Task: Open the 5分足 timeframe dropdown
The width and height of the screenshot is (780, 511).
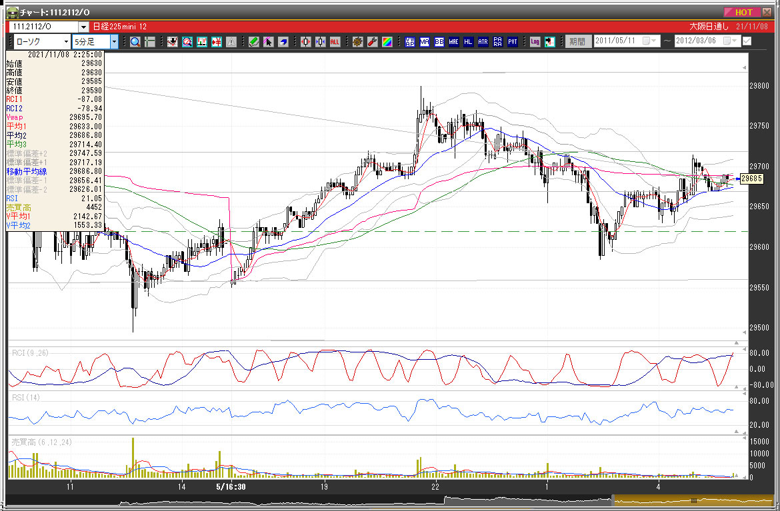Action: [x=114, y=41]
